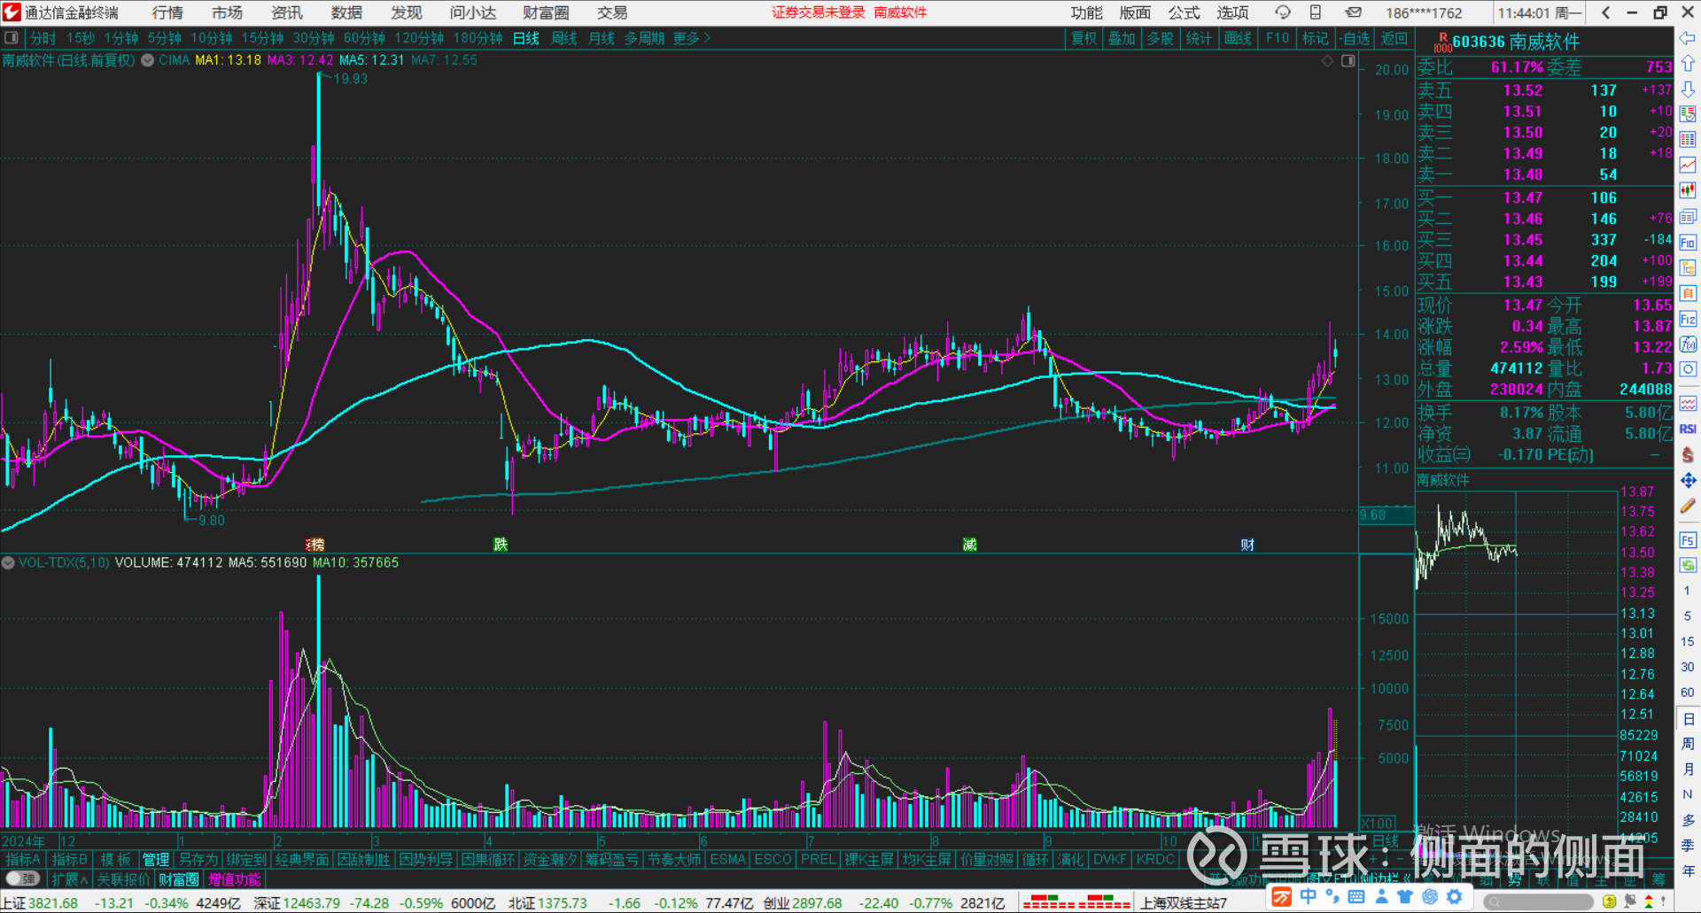Screen dimensions: 1701x913
Task: Toggle Chinese/English input mode 中
Action: (x=1308, y=897)
